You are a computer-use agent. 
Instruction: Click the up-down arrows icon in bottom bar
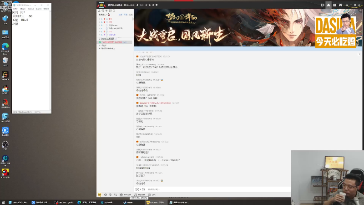(116, 195)
